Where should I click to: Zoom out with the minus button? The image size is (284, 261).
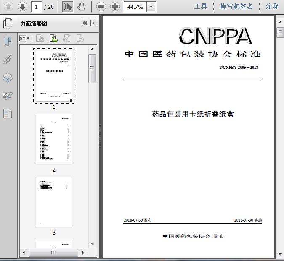tap(101, 7)
